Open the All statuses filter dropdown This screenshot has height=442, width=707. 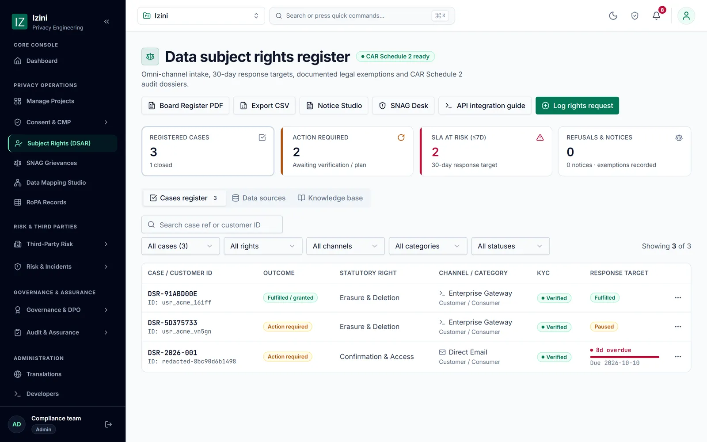[510, 246]
